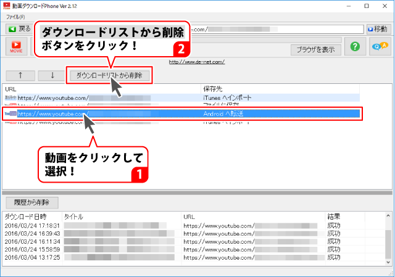395x277 pixels.
Task: Go back with the 戻る button
Action: click(x=20, y=29)
